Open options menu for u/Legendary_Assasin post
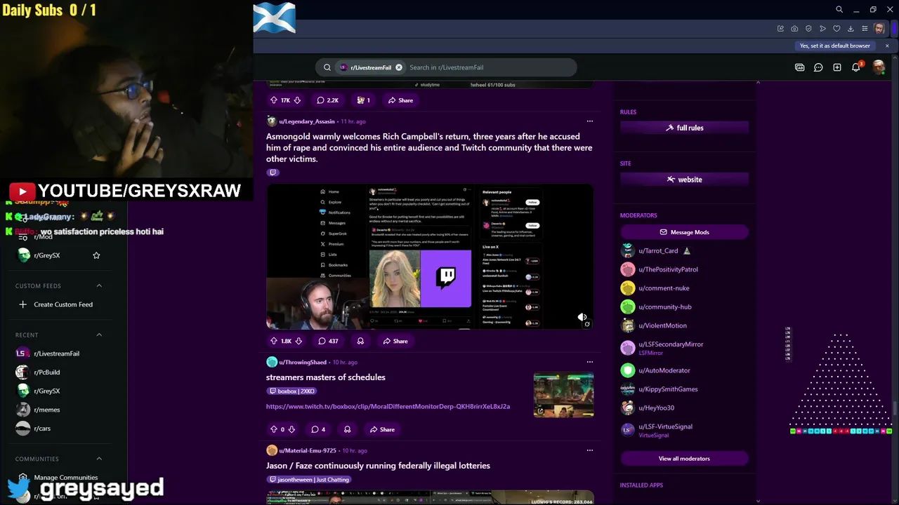Image resolution: width=899 pixels, height=505 pixels. 589,121
